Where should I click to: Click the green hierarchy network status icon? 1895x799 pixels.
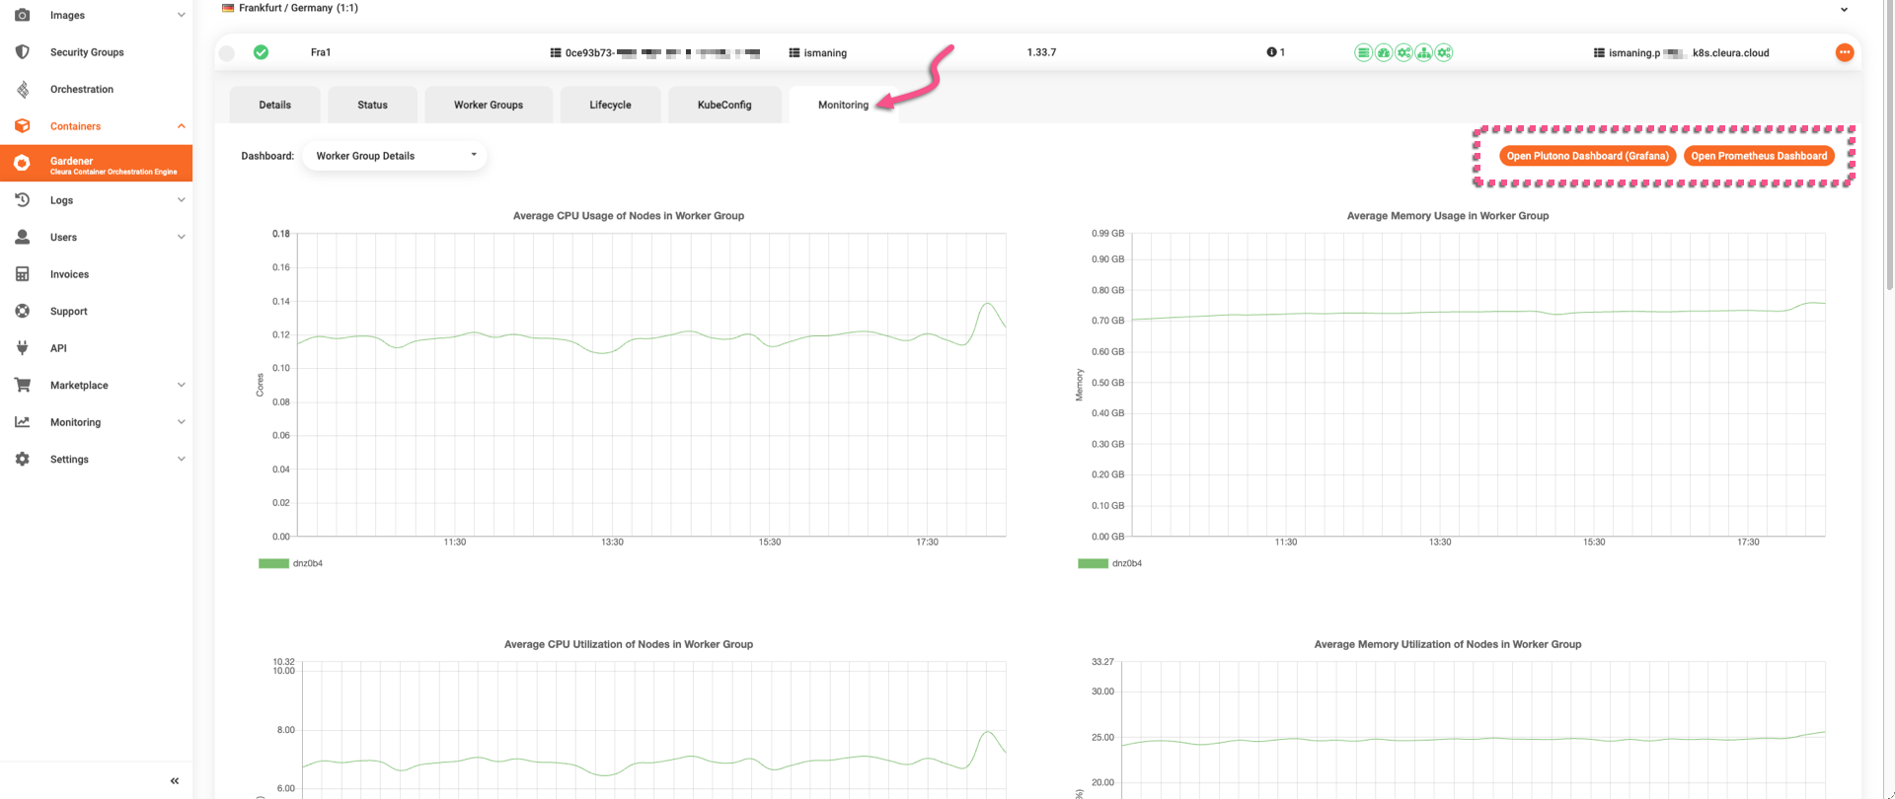1424,52
